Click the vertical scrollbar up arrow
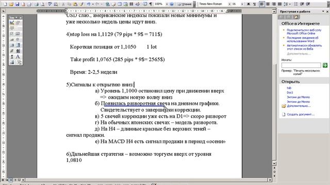This screenshot has height=185, width=330. pyautogui.click(x=274, y=12)
